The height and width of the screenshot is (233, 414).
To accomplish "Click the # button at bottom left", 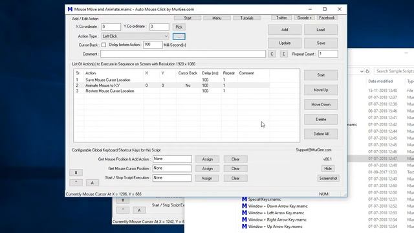I will tap(76, 173).
